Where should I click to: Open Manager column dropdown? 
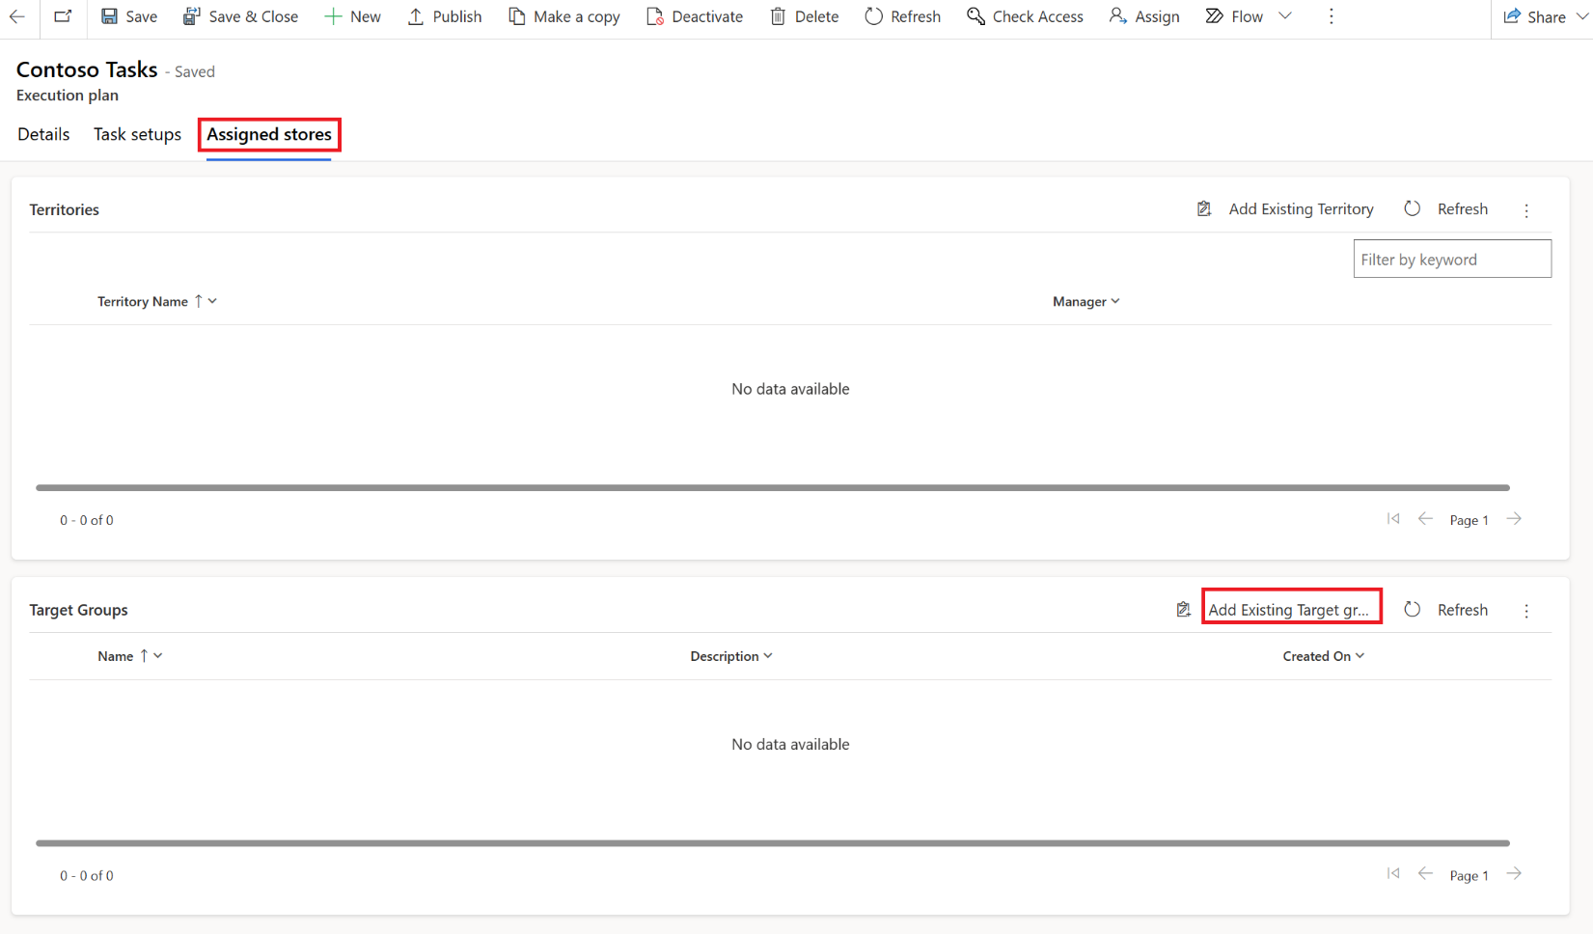pos(1115,301)
